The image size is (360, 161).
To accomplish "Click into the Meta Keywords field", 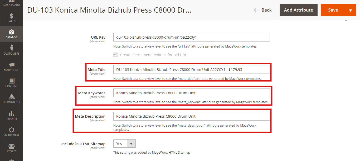I will point(192,93).
